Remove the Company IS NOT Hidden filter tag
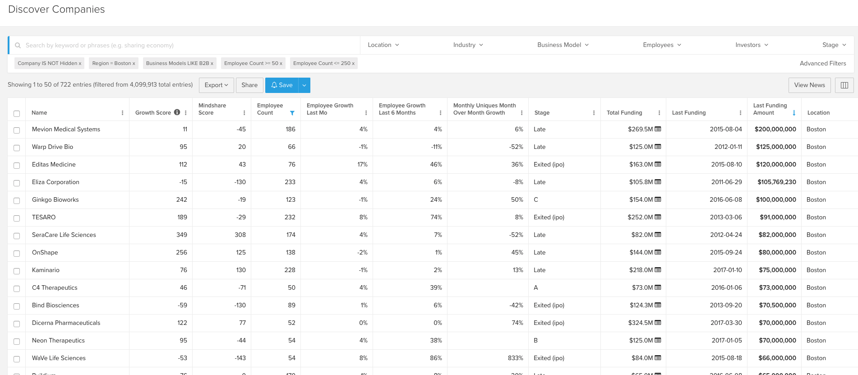This screenshot has height=375, width=858. click(x=80, y=64)
